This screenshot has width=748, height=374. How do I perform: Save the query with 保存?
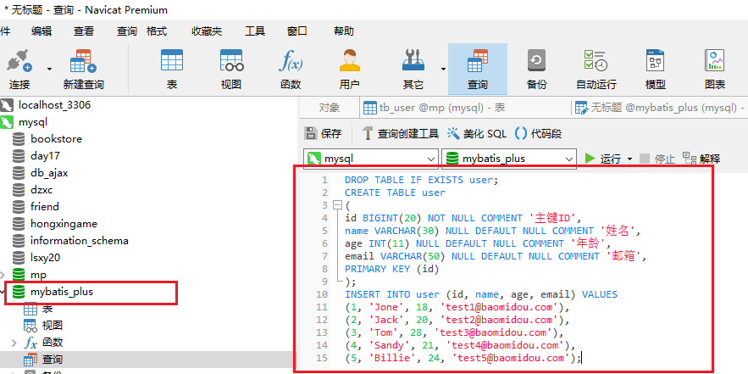tap(323, 134)
